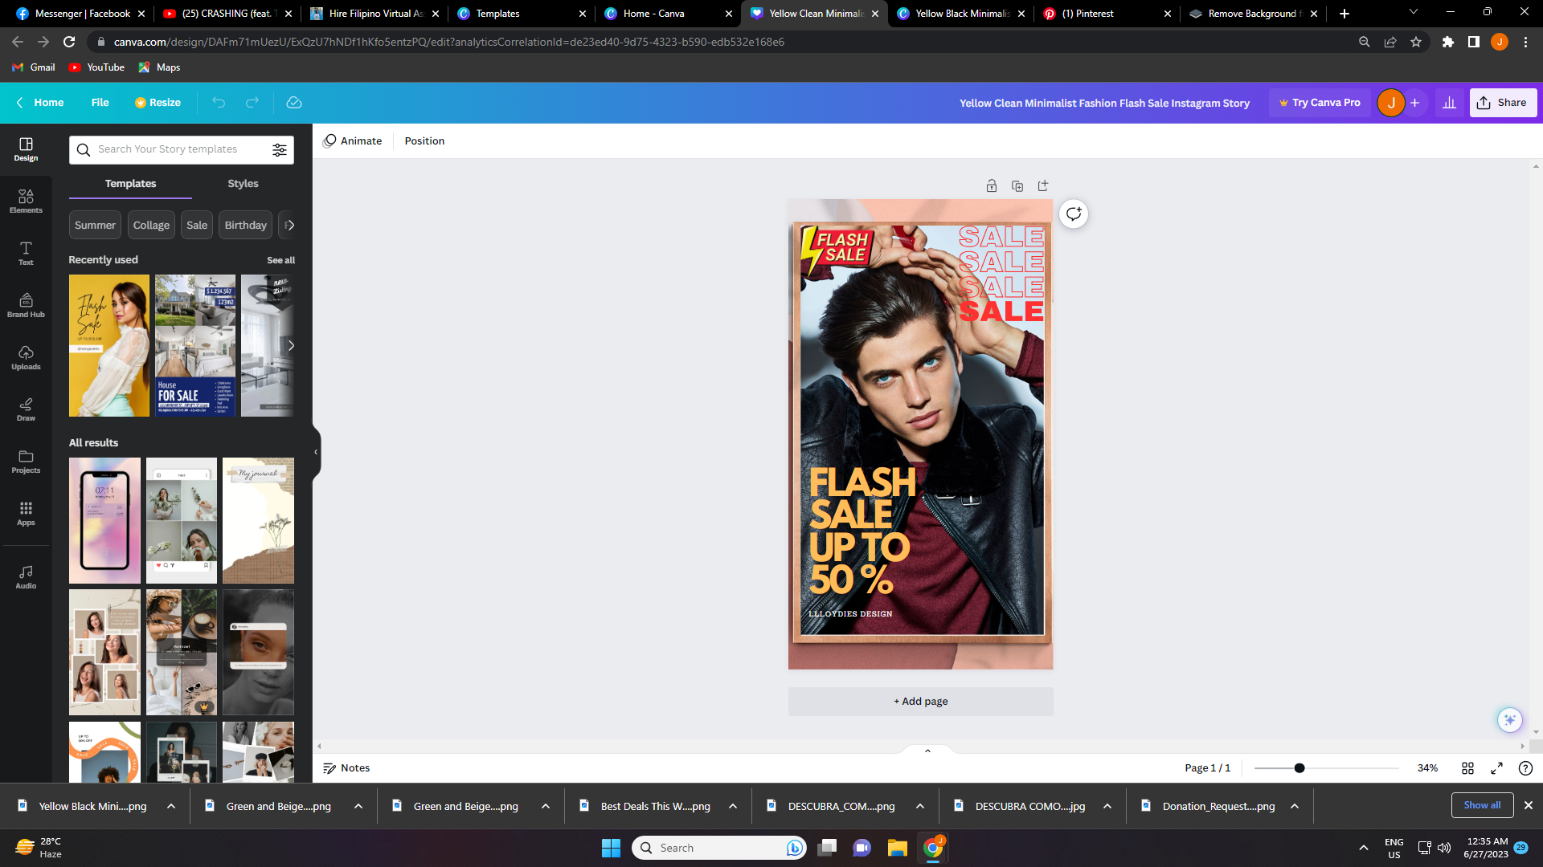Select the Draw tool

coord(26,409)
